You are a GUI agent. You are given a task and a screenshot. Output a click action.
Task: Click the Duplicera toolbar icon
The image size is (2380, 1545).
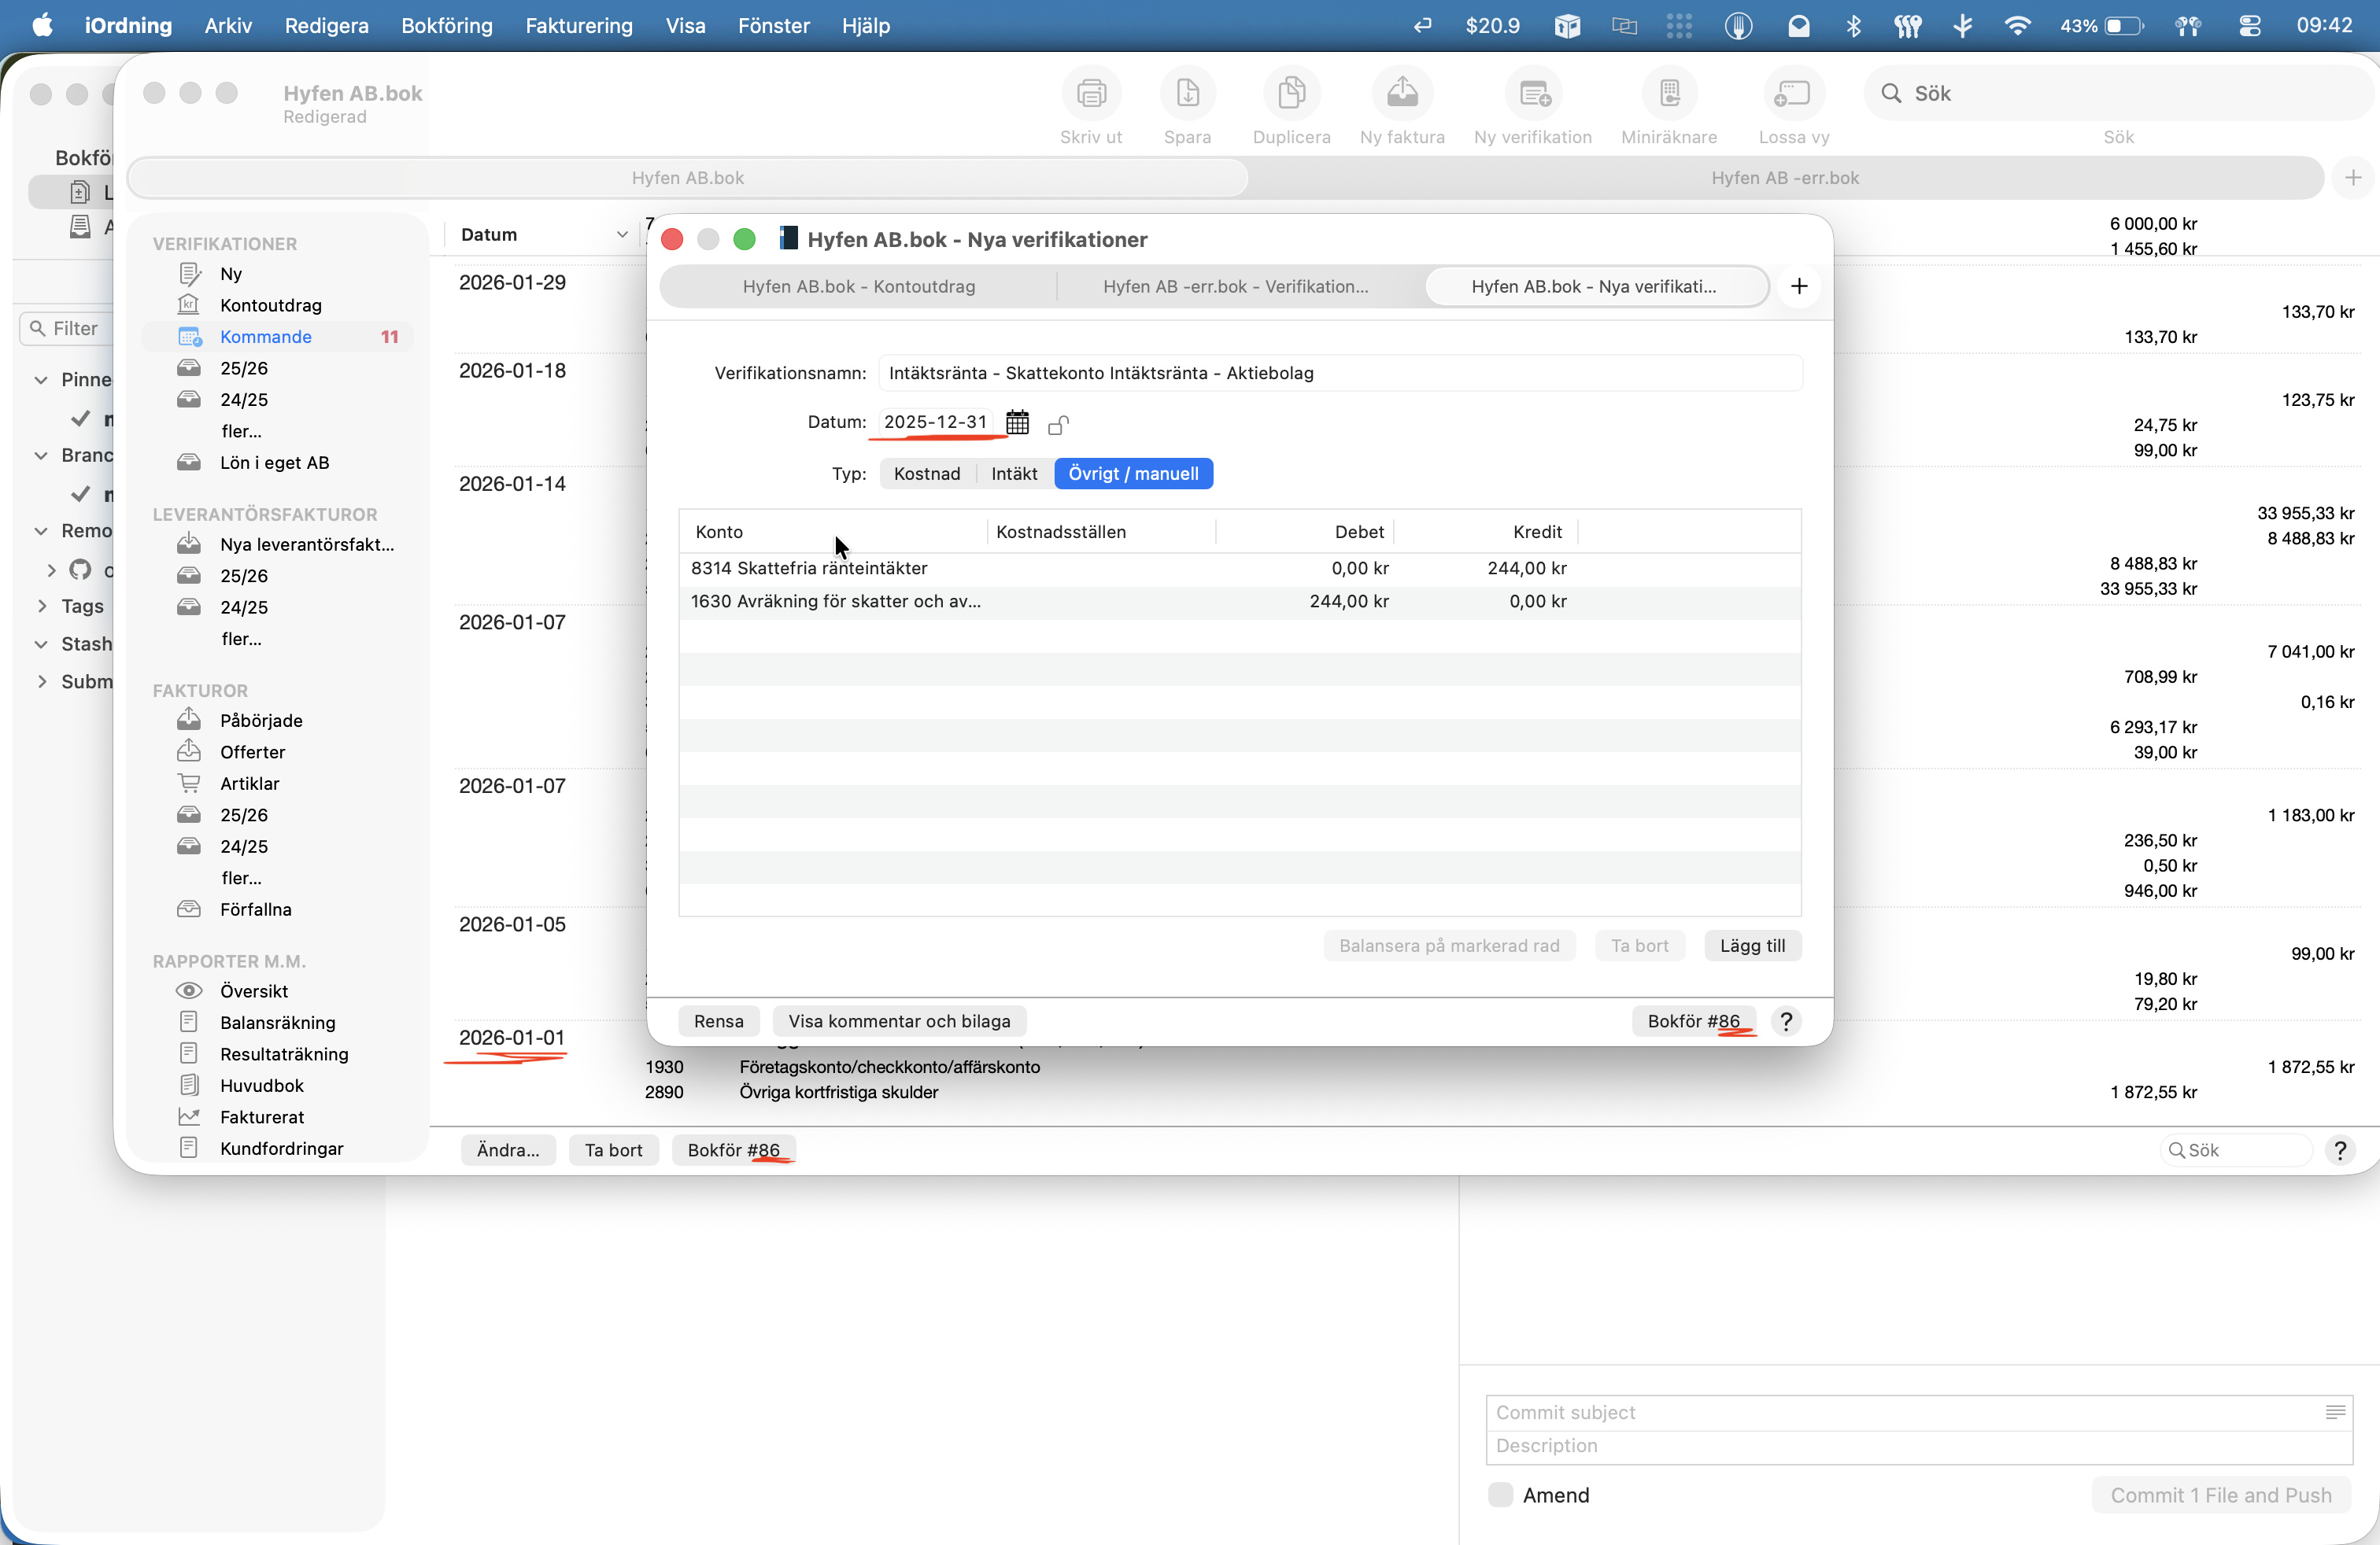click(1291, 93)
